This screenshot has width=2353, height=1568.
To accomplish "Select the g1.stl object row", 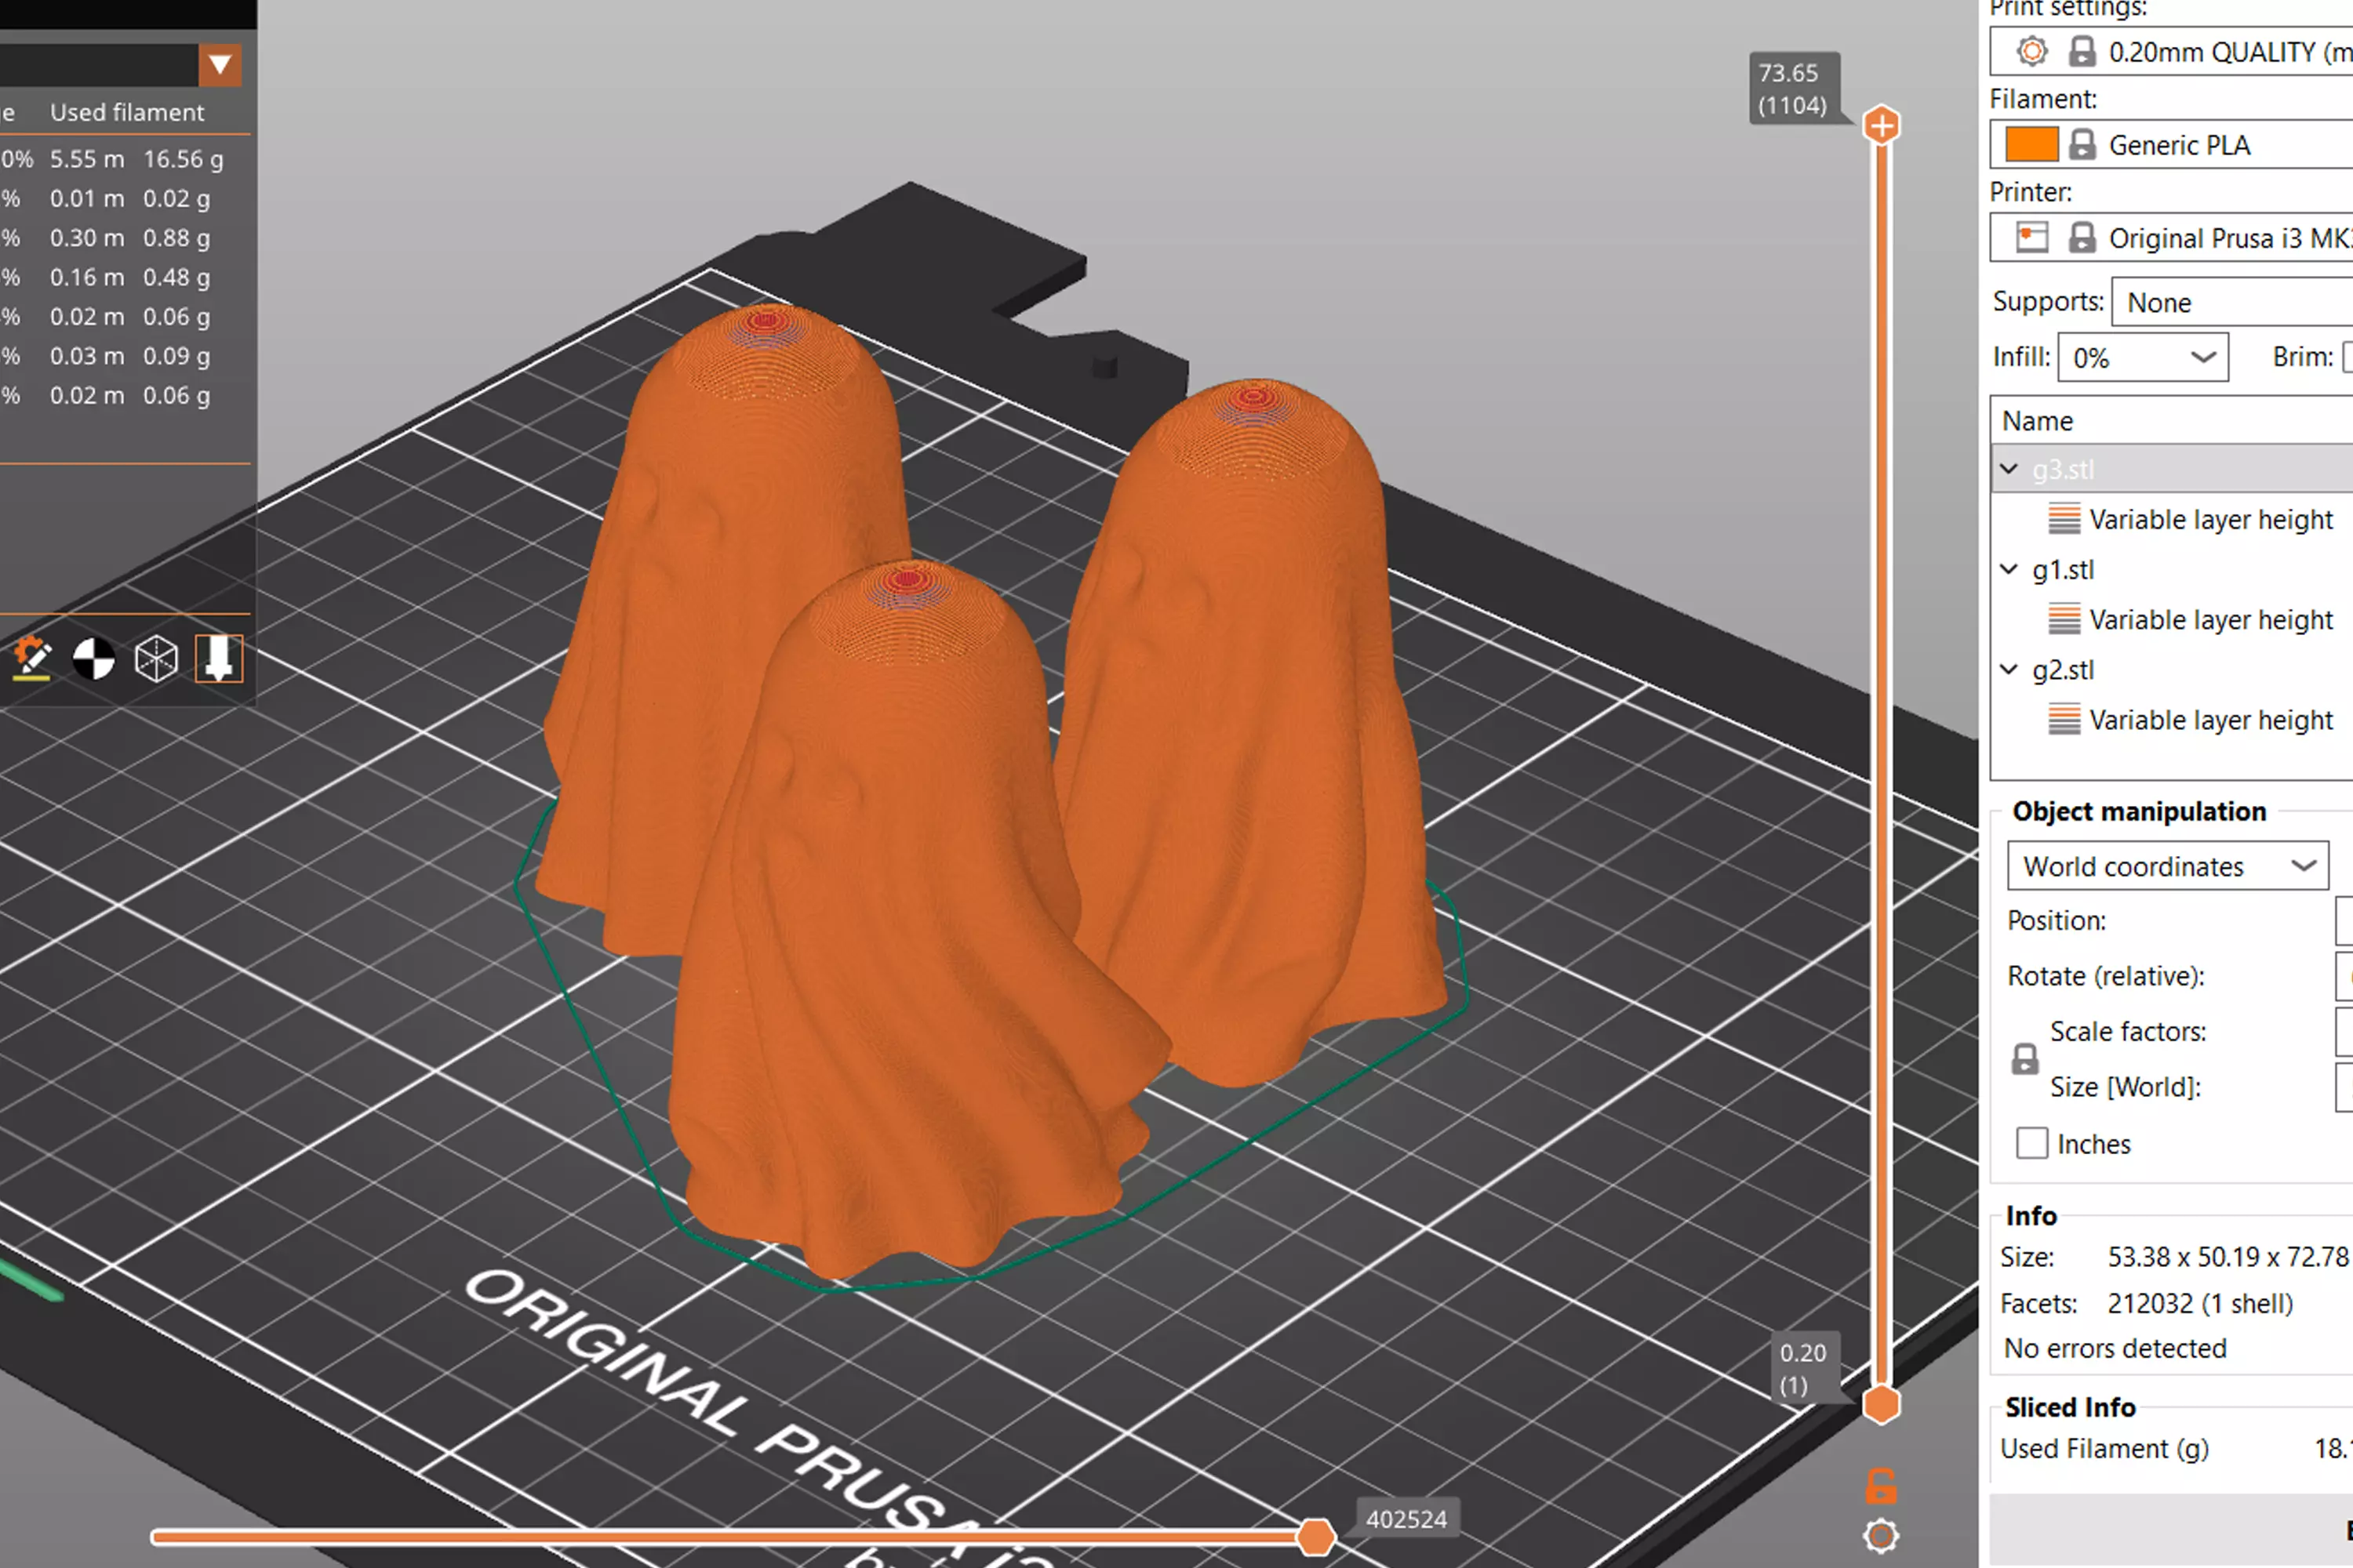I will (x=2172, y=569).
